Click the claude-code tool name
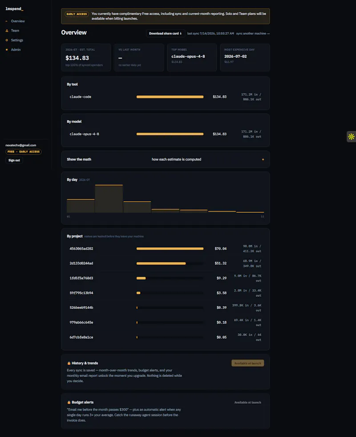 pos(81,97)
